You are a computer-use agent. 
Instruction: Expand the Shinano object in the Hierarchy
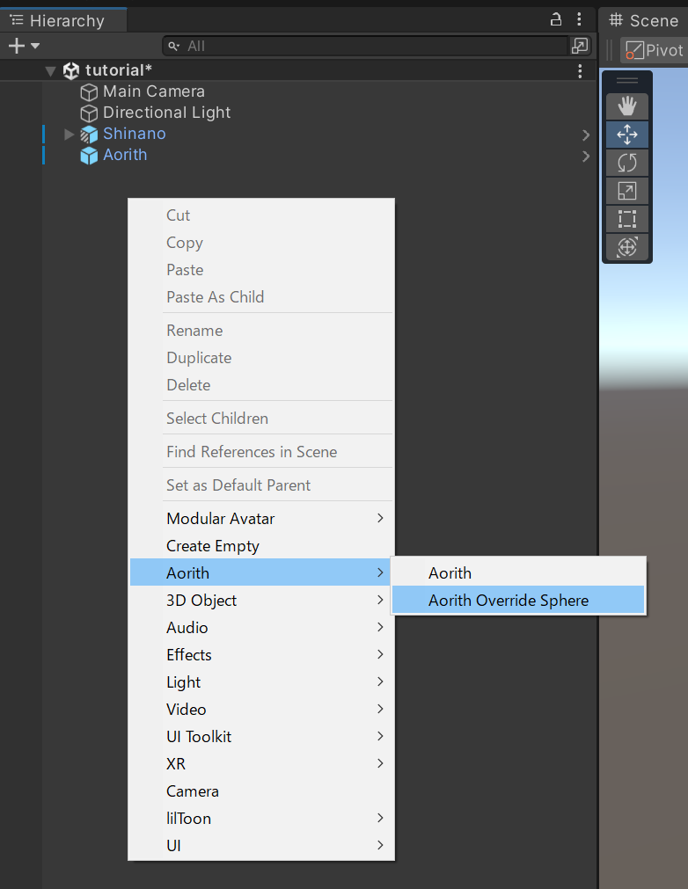point(69,134)
